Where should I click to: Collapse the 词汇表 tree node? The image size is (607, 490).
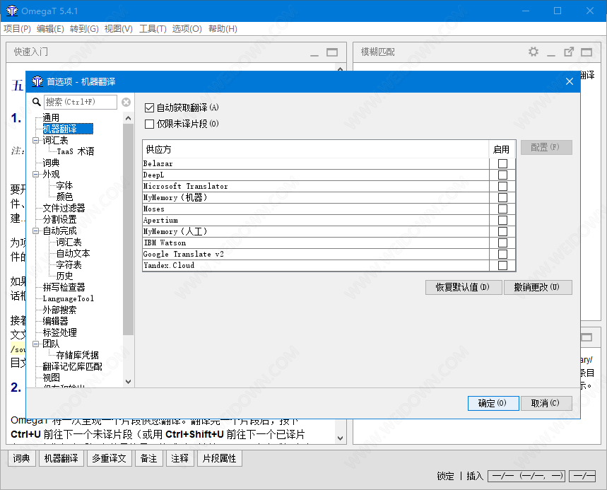click(x=36, y=140)
